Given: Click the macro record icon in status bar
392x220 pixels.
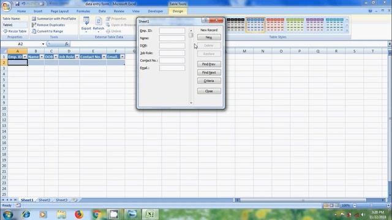Looking at the screenshot, I should coord(18,205).
